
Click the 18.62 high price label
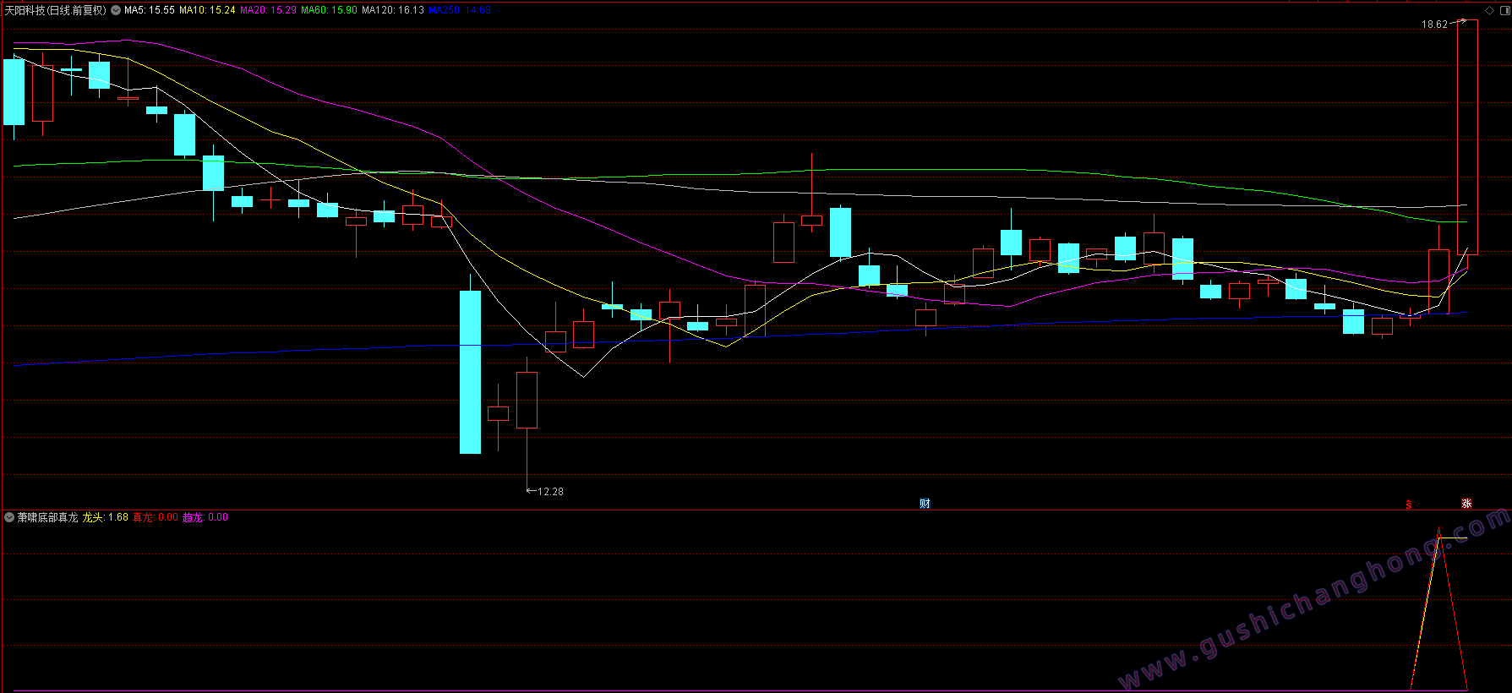click(1434, 25)
